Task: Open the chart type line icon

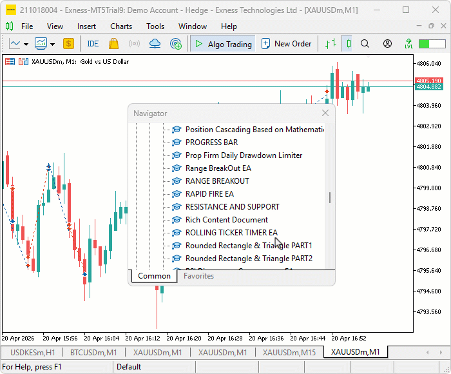Action: coord(14,44)
